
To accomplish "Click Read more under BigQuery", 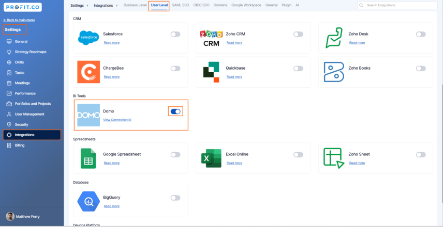I will click(x=112, y=206).
